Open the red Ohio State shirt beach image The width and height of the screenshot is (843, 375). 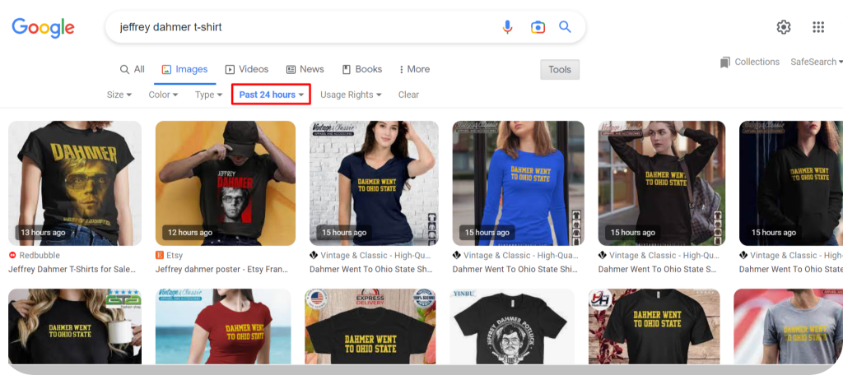[x=223, y=326]
